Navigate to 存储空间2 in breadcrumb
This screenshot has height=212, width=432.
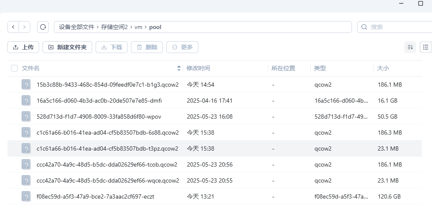114,27
